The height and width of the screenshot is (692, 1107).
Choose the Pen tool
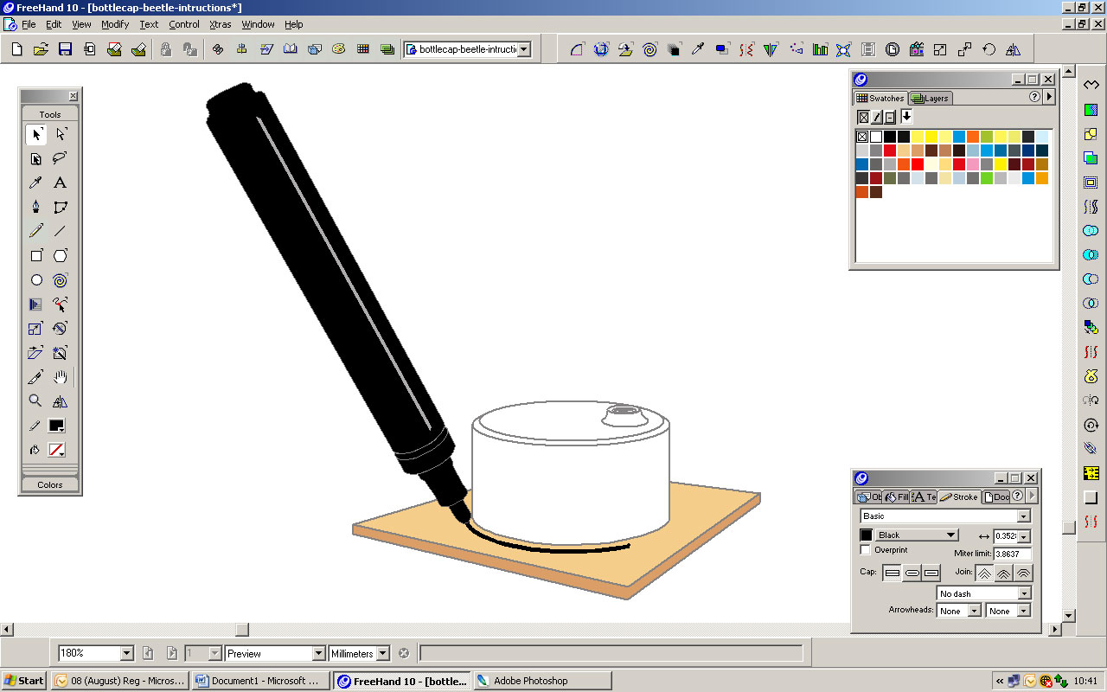pos(35,207)
